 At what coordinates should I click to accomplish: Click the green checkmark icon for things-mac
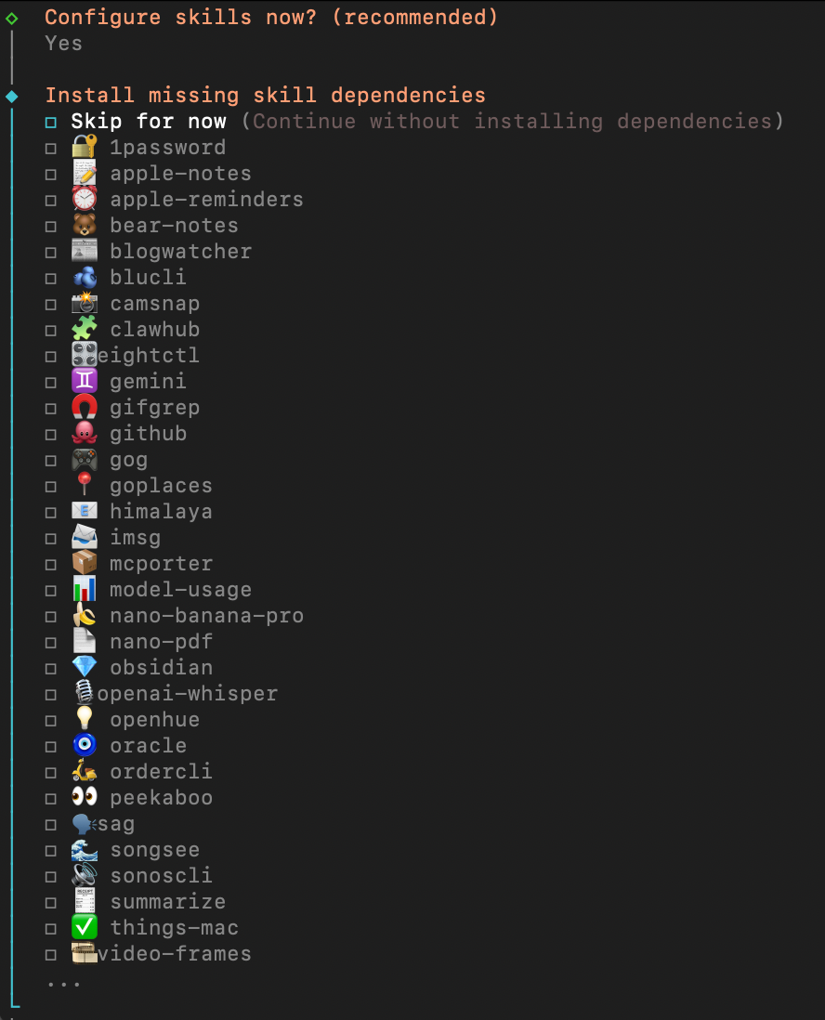click(x=84, y=928)
